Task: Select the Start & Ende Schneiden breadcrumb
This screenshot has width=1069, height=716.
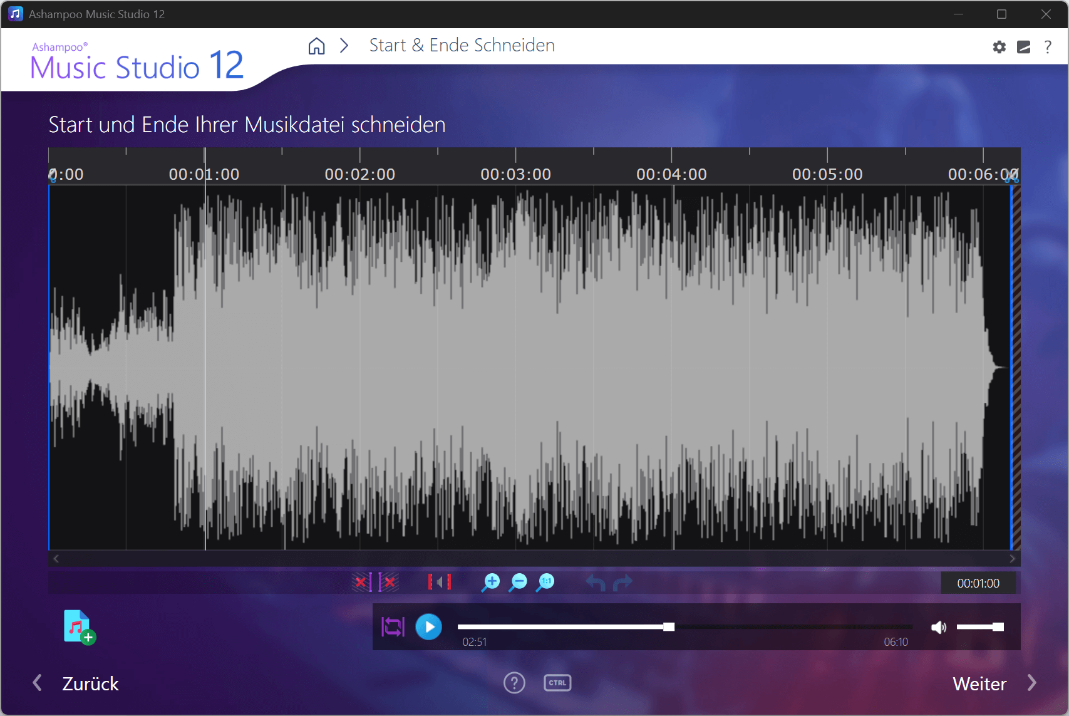Action: pos(462,46)
